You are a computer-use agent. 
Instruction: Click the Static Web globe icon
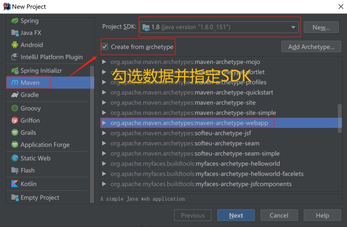tap(15, 158)
